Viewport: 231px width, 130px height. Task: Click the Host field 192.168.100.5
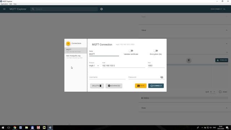[x=123, y=66]
